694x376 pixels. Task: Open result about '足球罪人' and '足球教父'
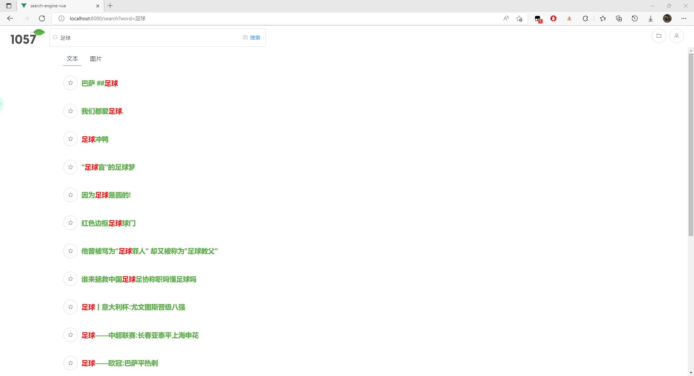tap(150, 251)
